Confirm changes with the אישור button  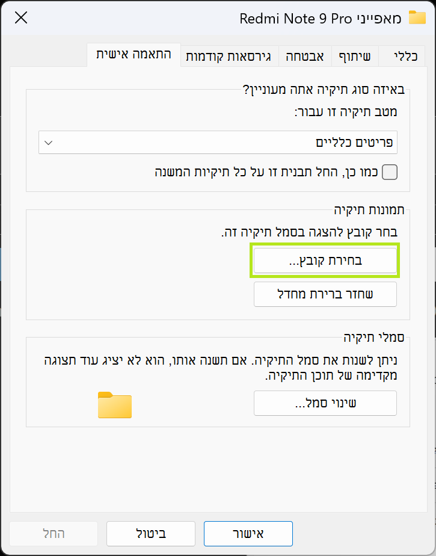point(248,534)
